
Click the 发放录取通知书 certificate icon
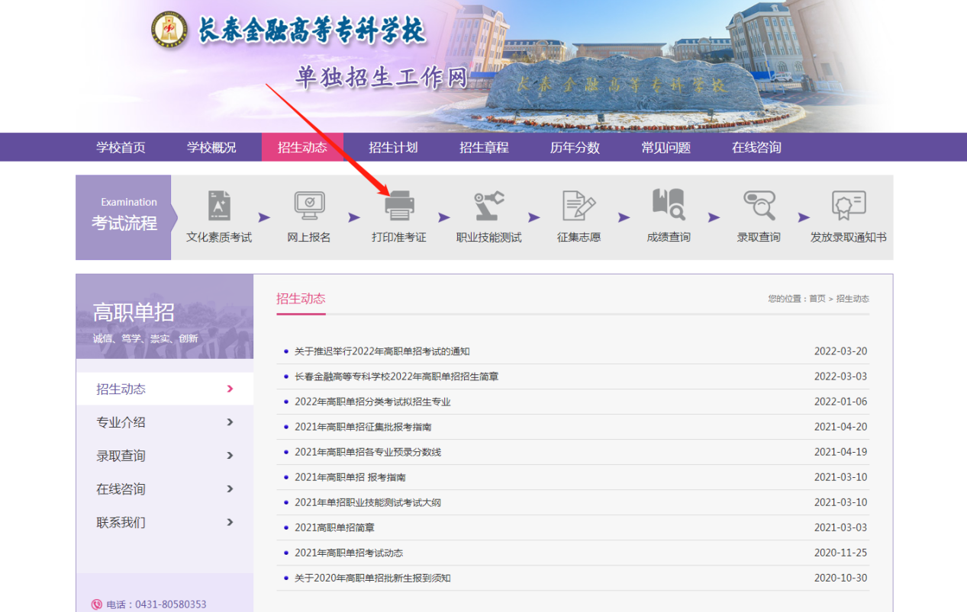pos(849,206)
